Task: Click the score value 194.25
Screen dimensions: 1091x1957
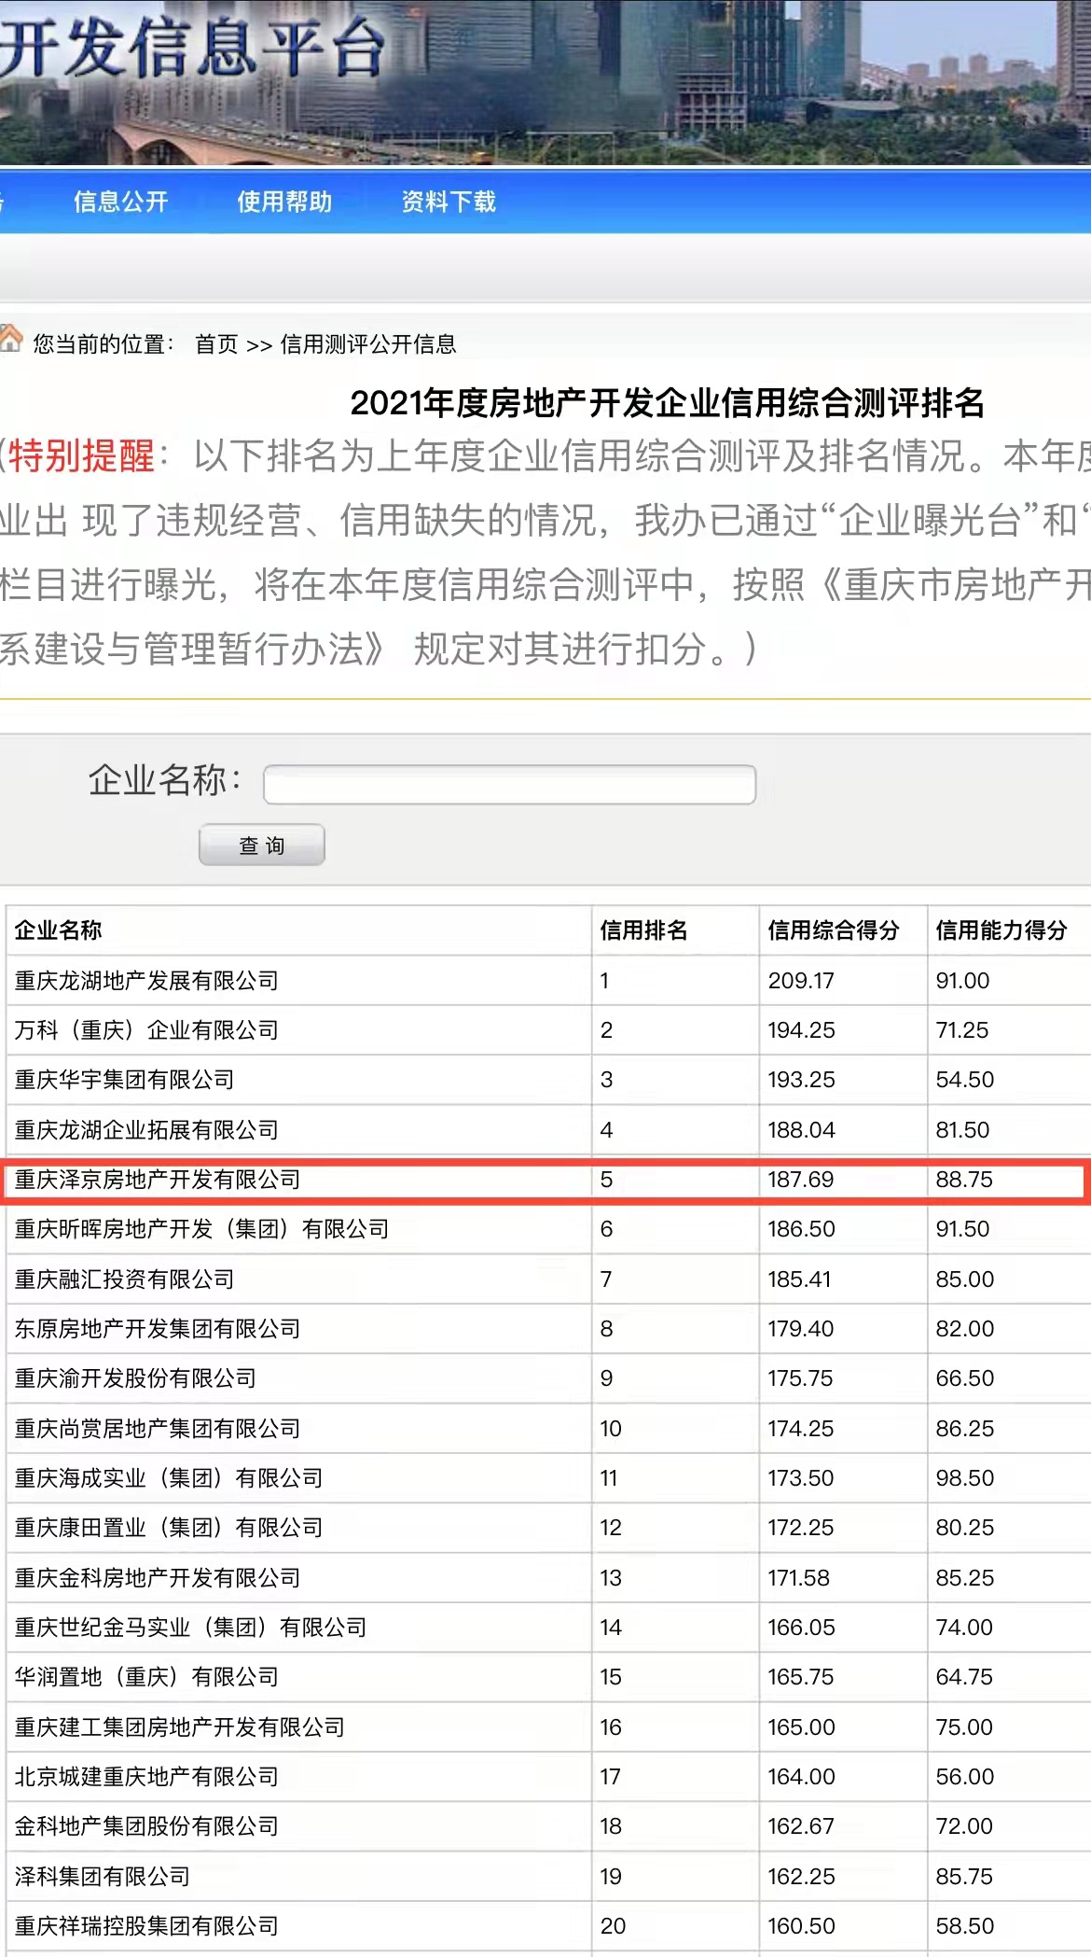Action: (x=801, y=1030)
